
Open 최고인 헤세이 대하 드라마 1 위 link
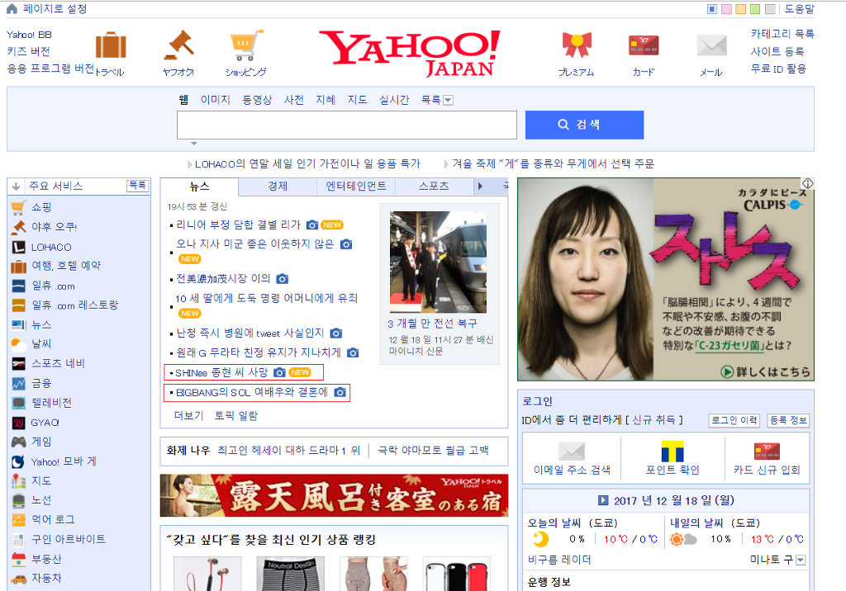(x=288, y=450)
